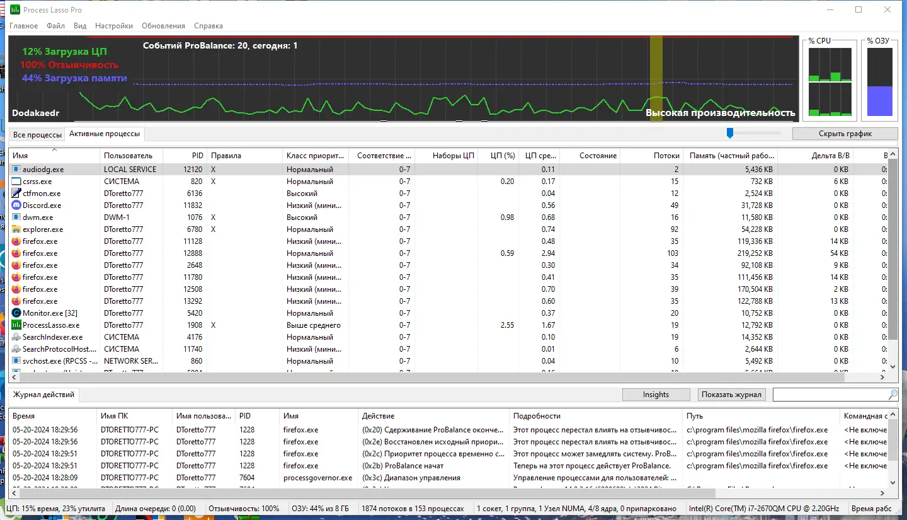Sort processes by the ЦП (%) column header
Viewport: 907px width, 520px height.
tap(499, 156)
